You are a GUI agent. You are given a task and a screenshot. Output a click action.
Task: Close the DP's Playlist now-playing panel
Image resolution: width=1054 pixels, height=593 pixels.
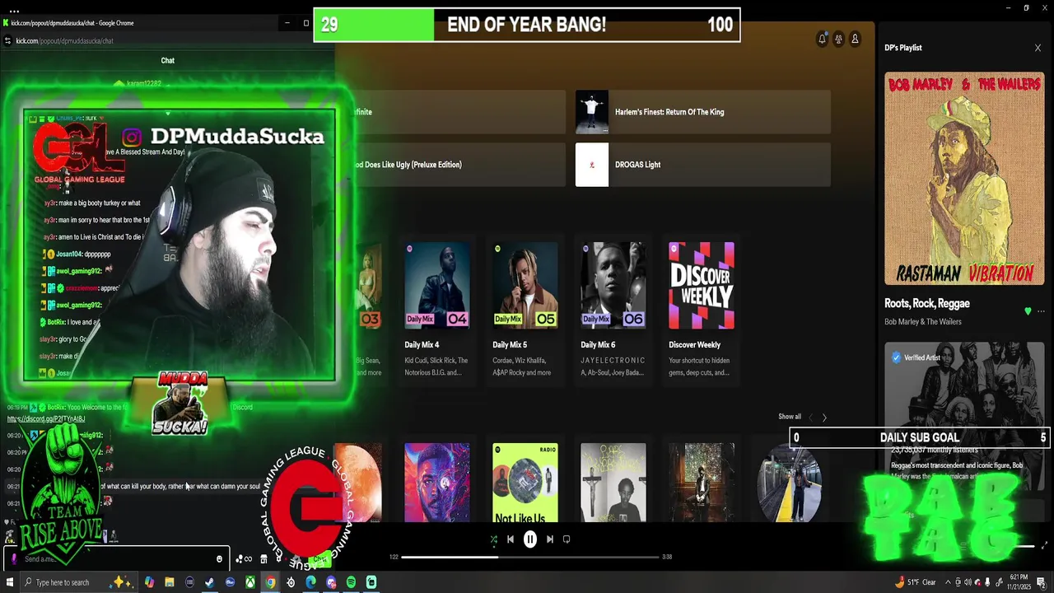pos(1038,48)
